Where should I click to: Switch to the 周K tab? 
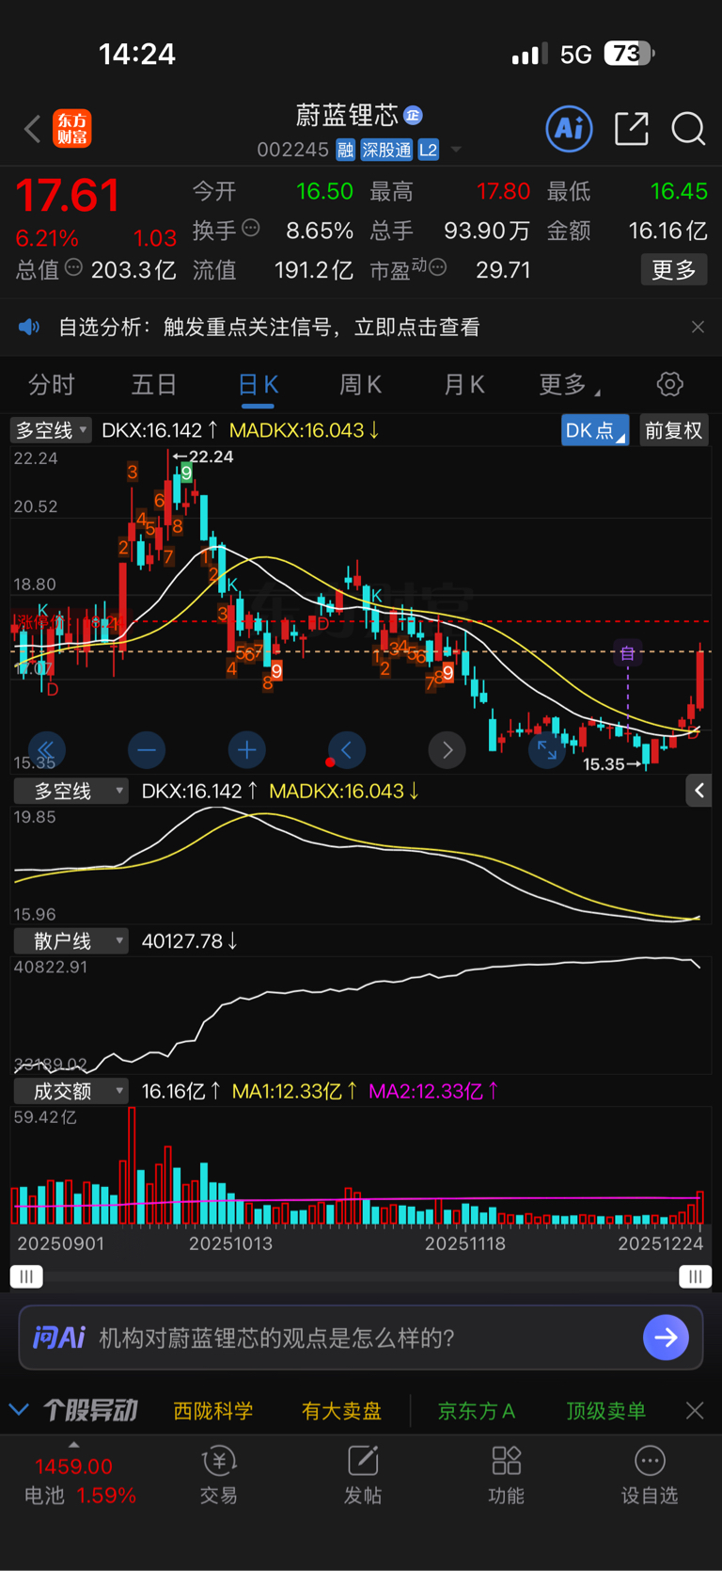click(x=360, y=384)
